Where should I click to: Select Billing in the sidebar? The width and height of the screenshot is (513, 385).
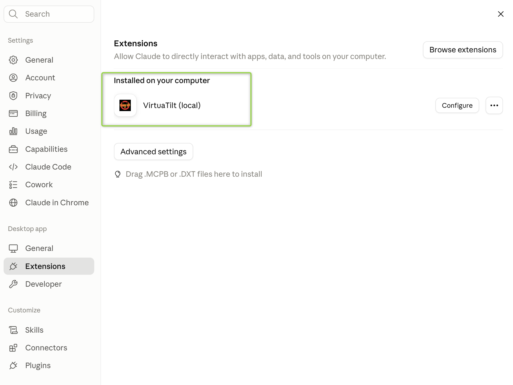pos(49,113)
